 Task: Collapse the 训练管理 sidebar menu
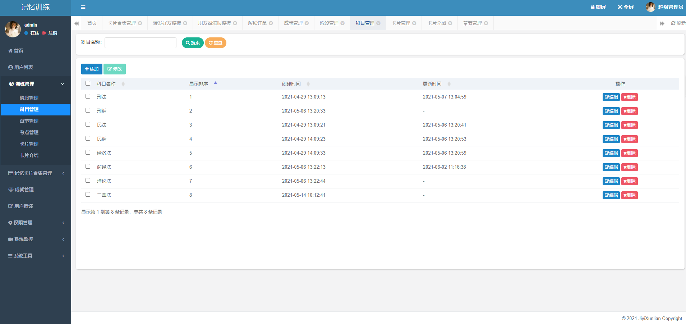pyautogui.click(x=36, y=84)
